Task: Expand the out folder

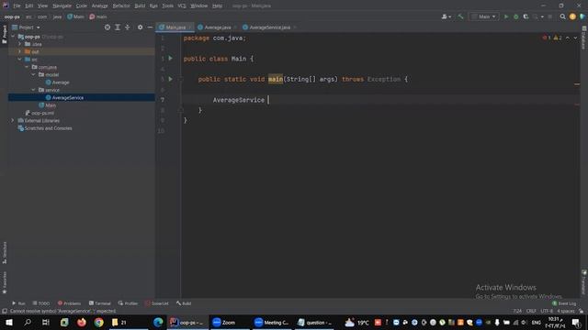Action: 20,51
